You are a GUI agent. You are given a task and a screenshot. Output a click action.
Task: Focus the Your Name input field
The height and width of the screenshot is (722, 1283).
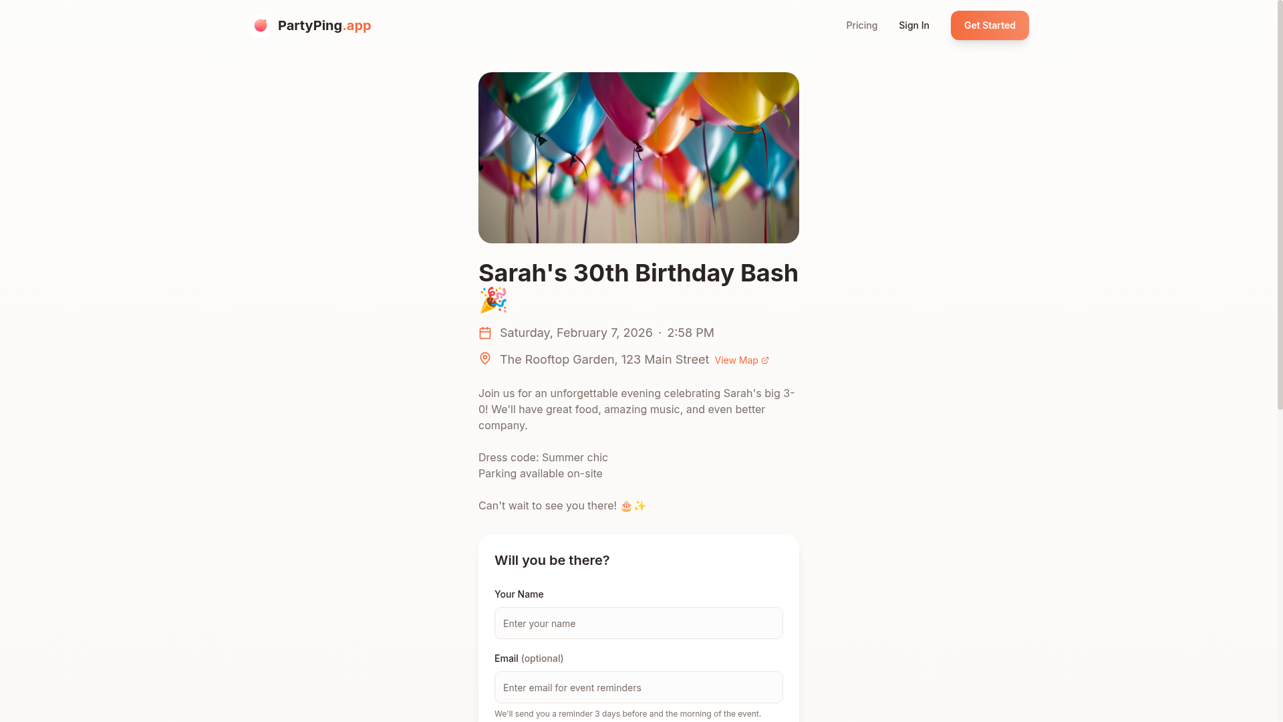click(638, 623)
